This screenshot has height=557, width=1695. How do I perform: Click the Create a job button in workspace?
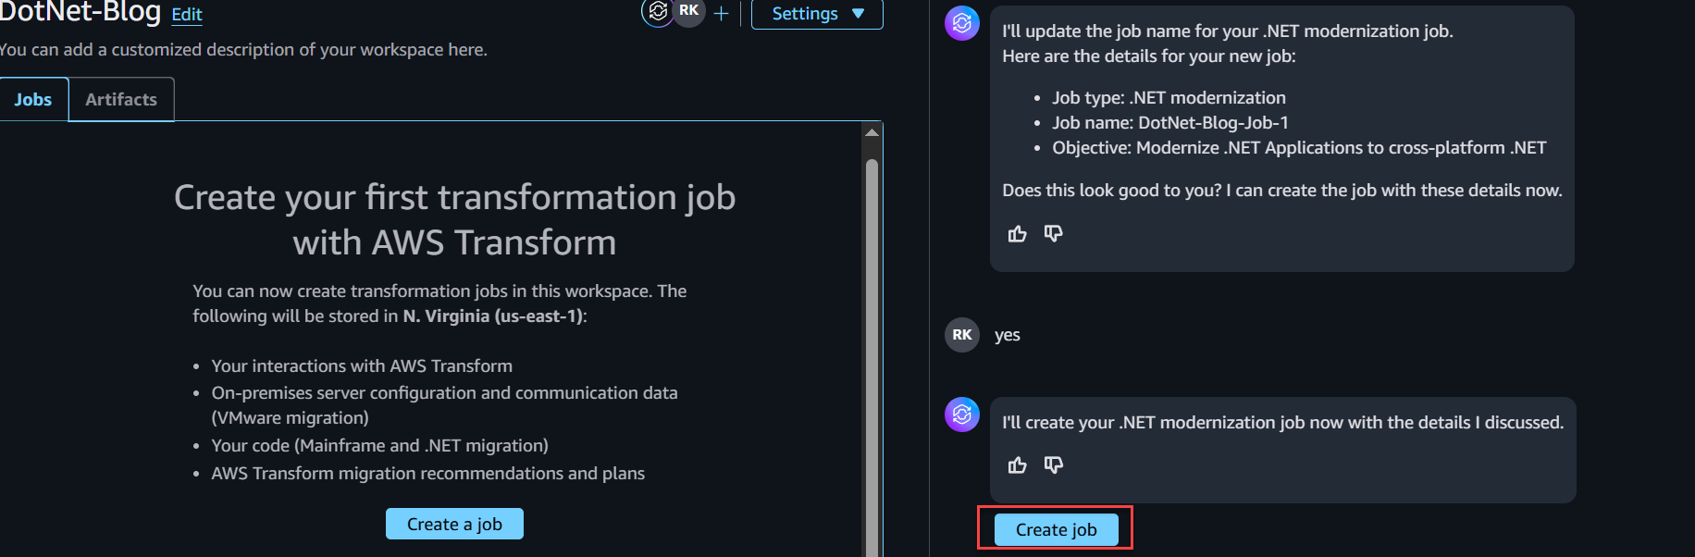[454, 524]
